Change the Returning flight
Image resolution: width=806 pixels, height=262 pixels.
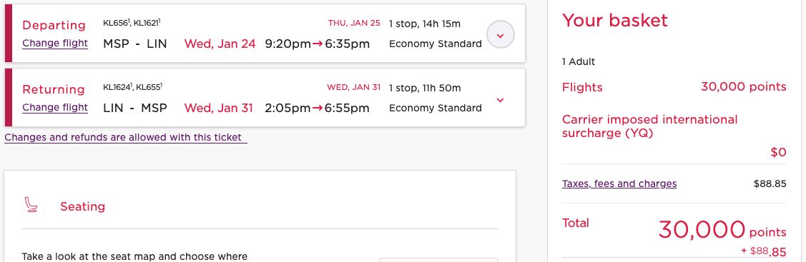(55, 108)
